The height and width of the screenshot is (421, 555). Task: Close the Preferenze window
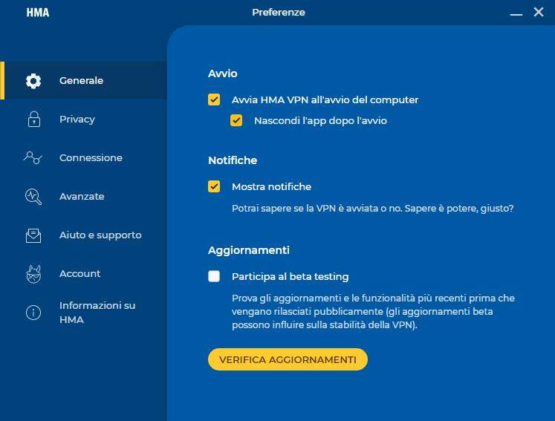[x=539, y=12]
